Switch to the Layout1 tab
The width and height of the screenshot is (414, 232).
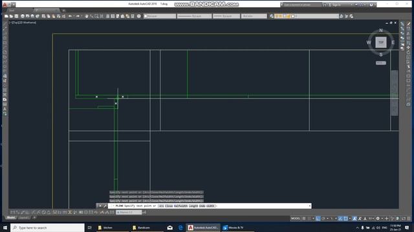[x=23, y=218]
